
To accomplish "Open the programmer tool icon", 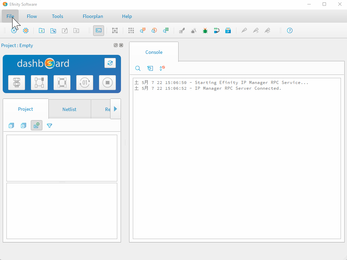I will [x=182, y=30].
